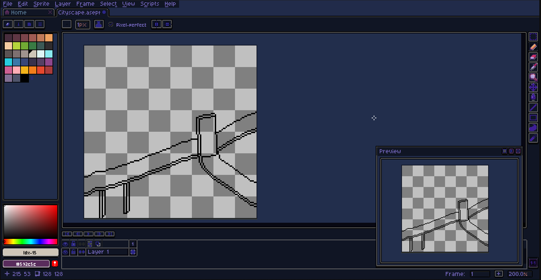Open the ink type selector
Screen dimensions: 541x280
tap(99, 24)
